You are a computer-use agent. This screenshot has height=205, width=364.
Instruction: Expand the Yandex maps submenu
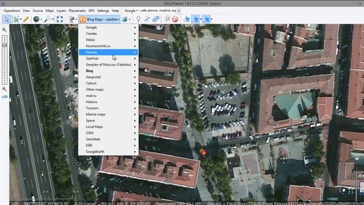pos(109,34)
